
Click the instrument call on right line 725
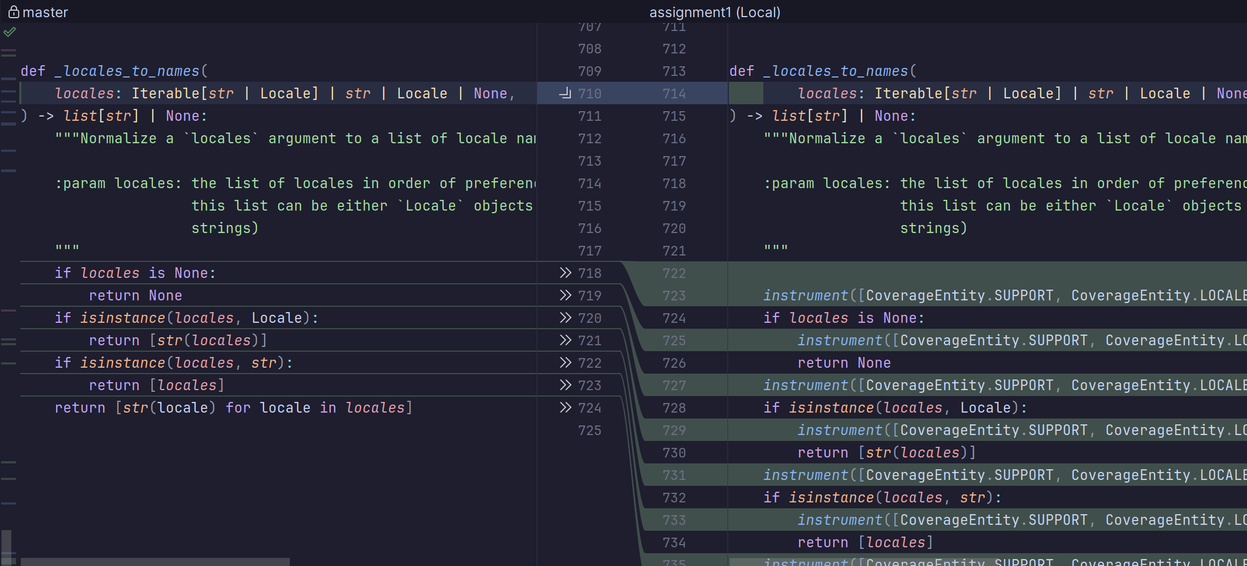click(1022, 340)
